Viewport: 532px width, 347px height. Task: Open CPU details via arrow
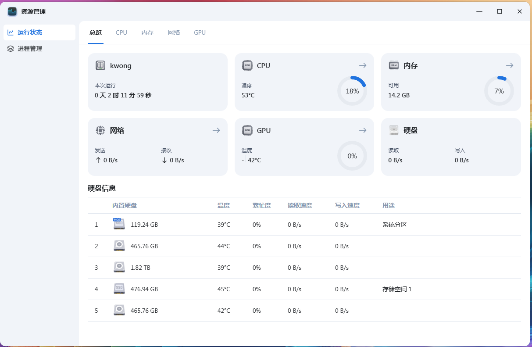(363, 65)
